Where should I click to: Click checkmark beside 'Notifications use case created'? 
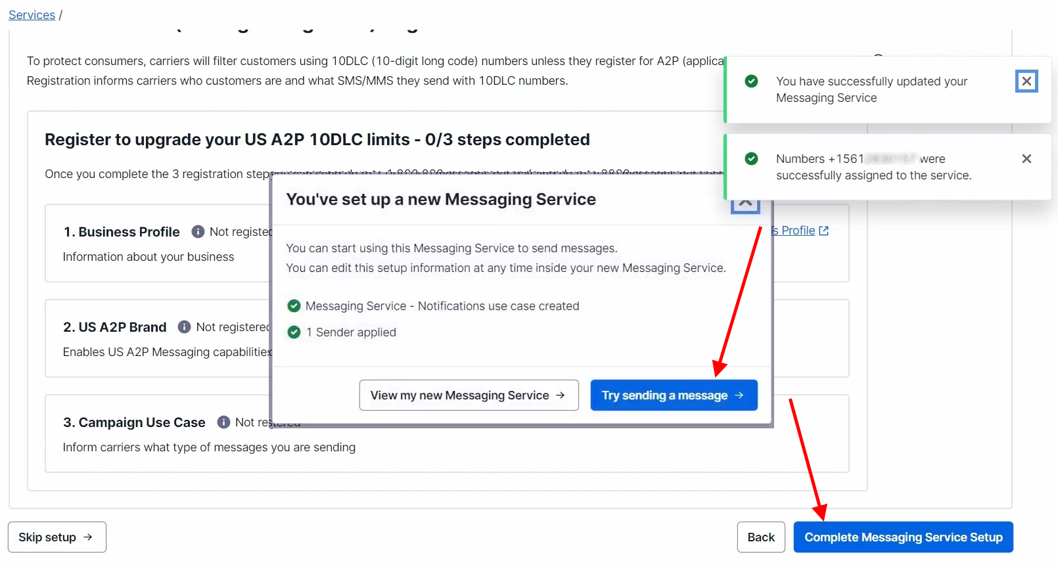[294, 306]
